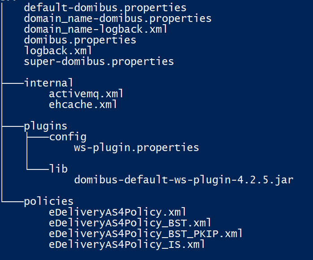Click eDeliveryAS4Policy_IS.xml entry

pos(127,245)
